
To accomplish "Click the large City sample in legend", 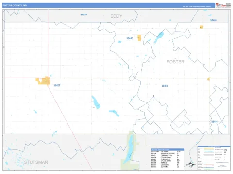I will click(225, 150).
